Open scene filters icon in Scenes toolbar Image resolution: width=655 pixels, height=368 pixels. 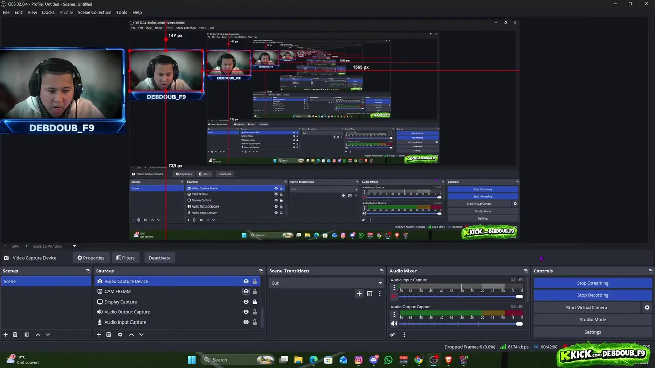(x=27, y=334)
